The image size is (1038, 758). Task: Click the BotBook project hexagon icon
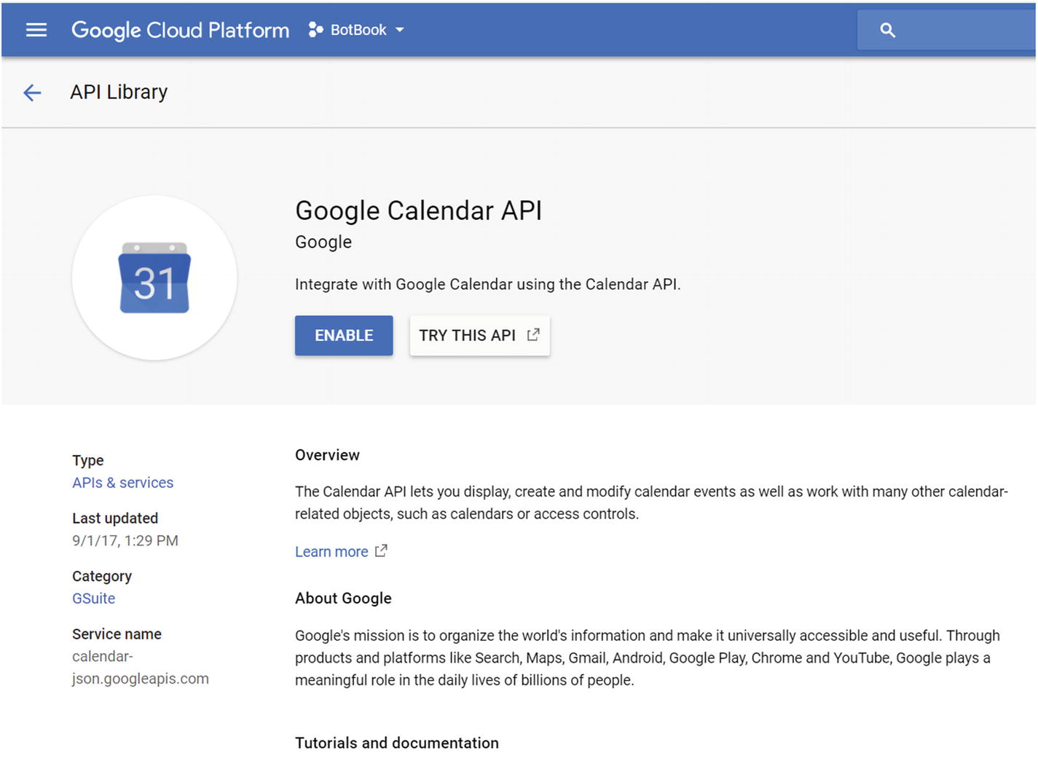click(x=315, y=30)
